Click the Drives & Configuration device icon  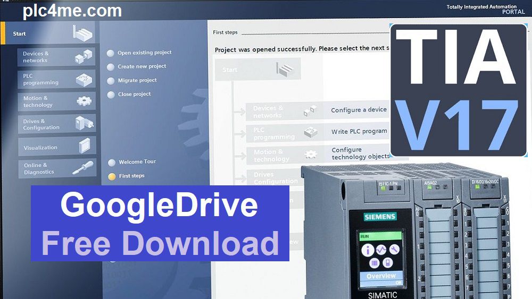(84, 124)
